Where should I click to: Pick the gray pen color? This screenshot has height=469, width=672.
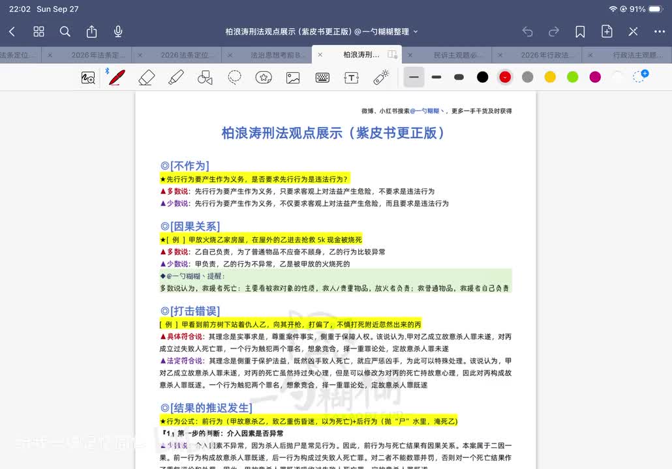coord(528,77)
